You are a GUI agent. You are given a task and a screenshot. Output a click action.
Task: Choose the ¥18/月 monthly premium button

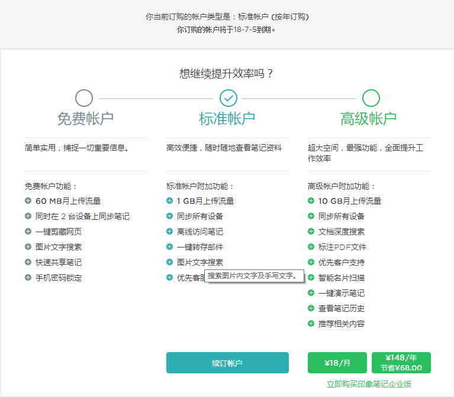(x=337, y=363)
